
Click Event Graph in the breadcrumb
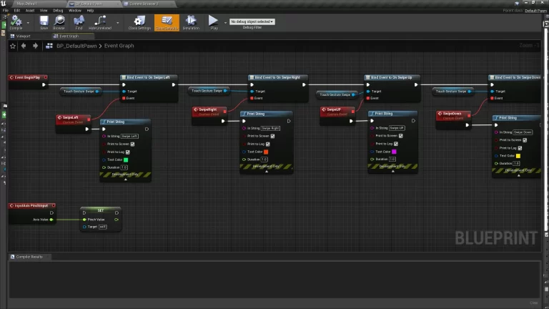tap(119, 46)
